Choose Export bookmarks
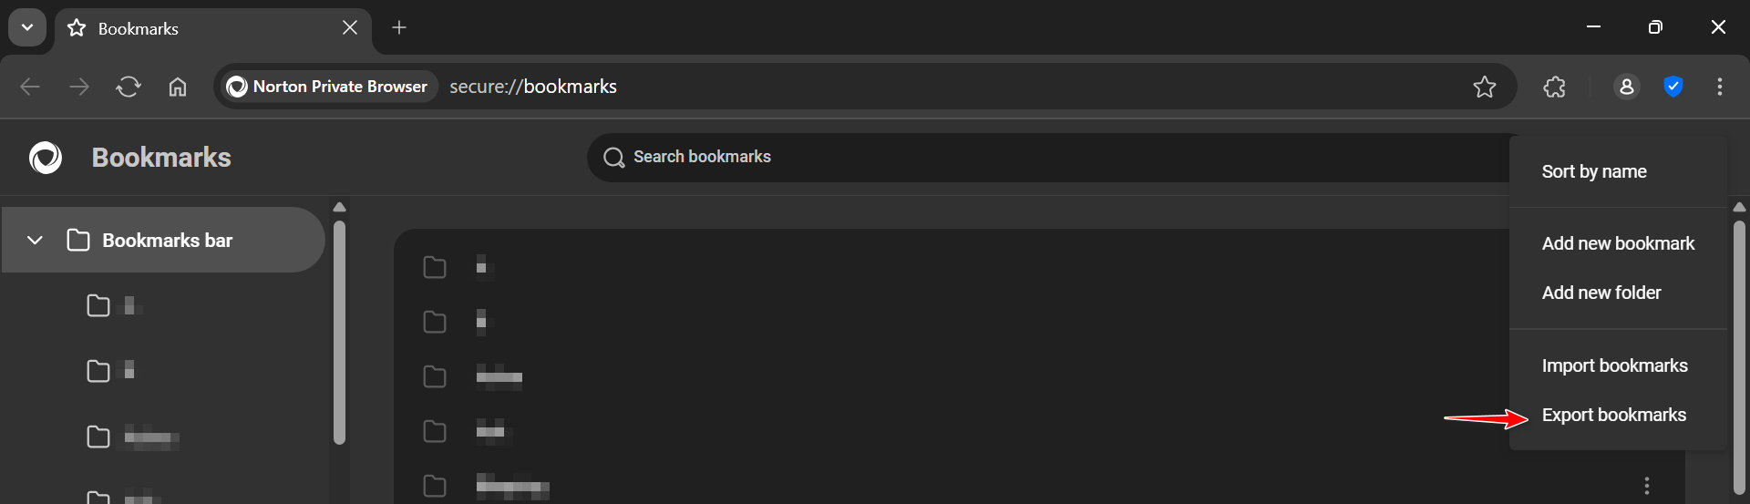The width and height of the screenshot is (1750, 504). [1613, 415]
